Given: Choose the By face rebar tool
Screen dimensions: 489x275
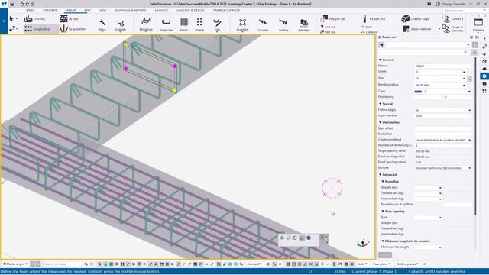Looking at the screenshot, I should [70, 18].
